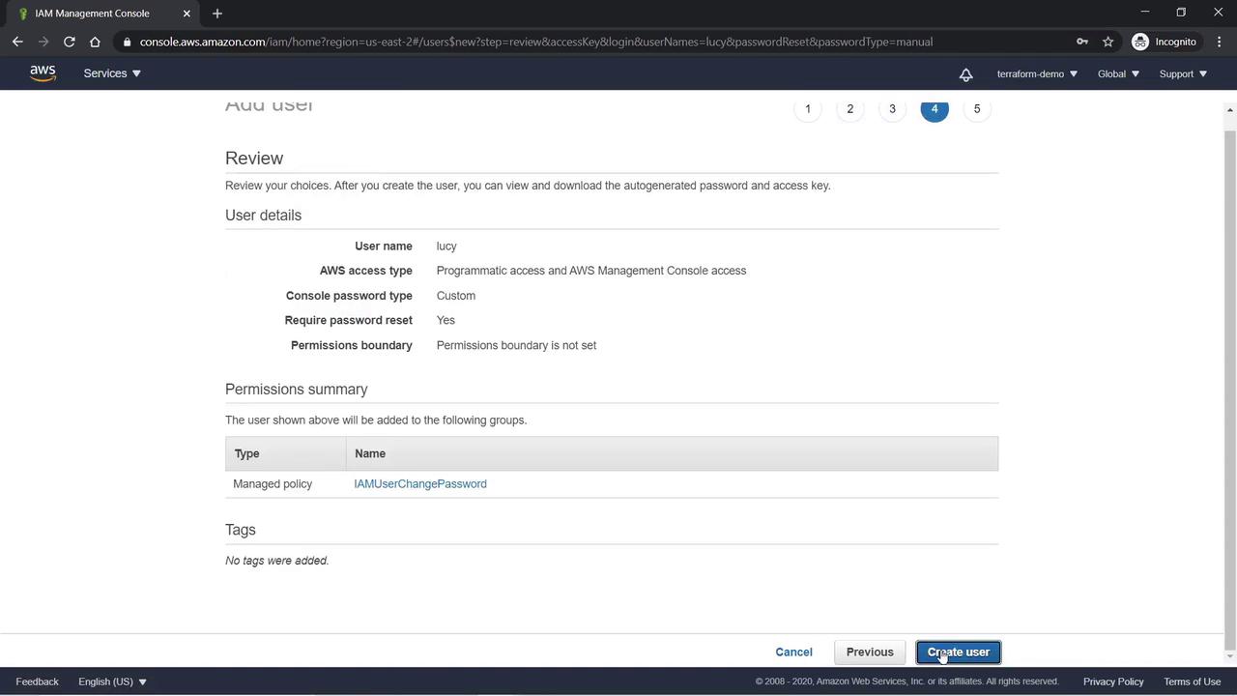The width and height of the screenshot is (1237, 696).
Task: Click the Managed policy cell
Action: coord(273,484)
